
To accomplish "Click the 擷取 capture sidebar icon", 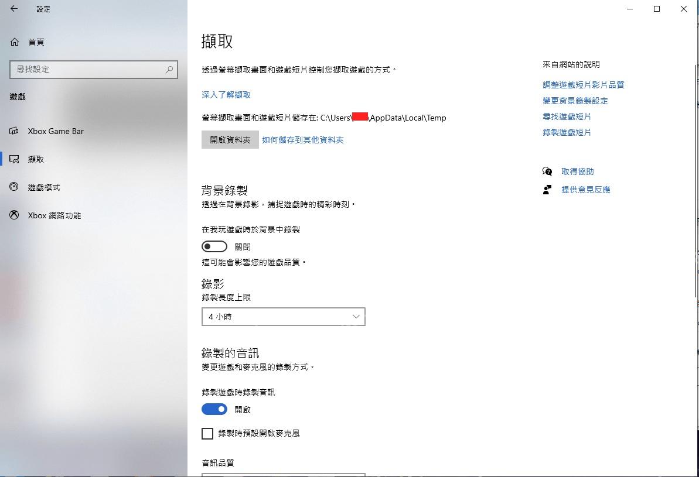I will click(14, 159).
